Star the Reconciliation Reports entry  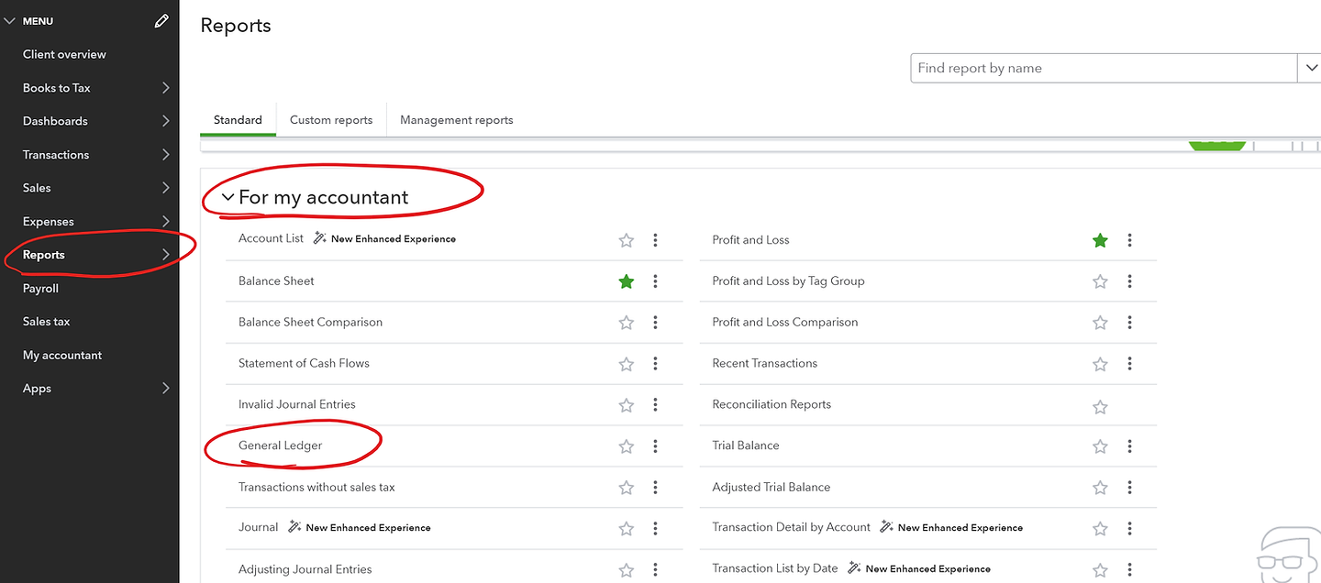[1100, 406]
